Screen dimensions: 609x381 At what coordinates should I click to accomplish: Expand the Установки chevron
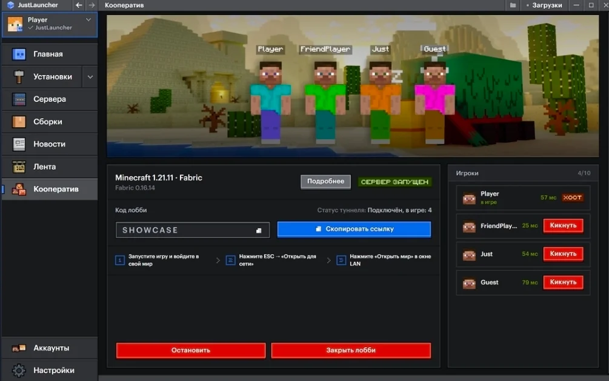coord(90,77)
